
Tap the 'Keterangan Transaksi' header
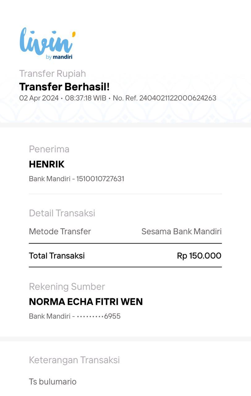74,360
